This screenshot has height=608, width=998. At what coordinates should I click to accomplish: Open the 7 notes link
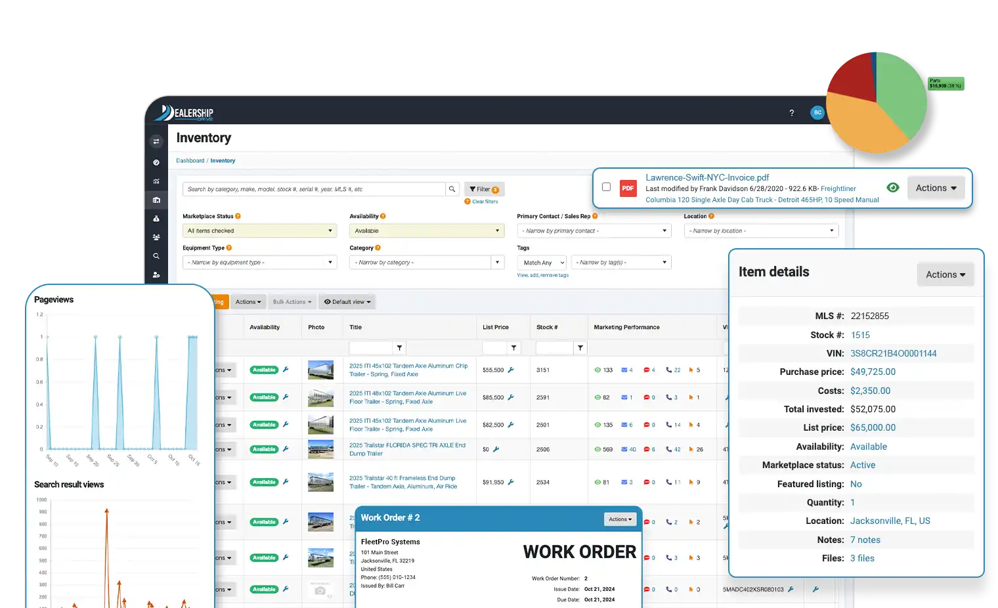pyautogui.click(x=865, y=540)
